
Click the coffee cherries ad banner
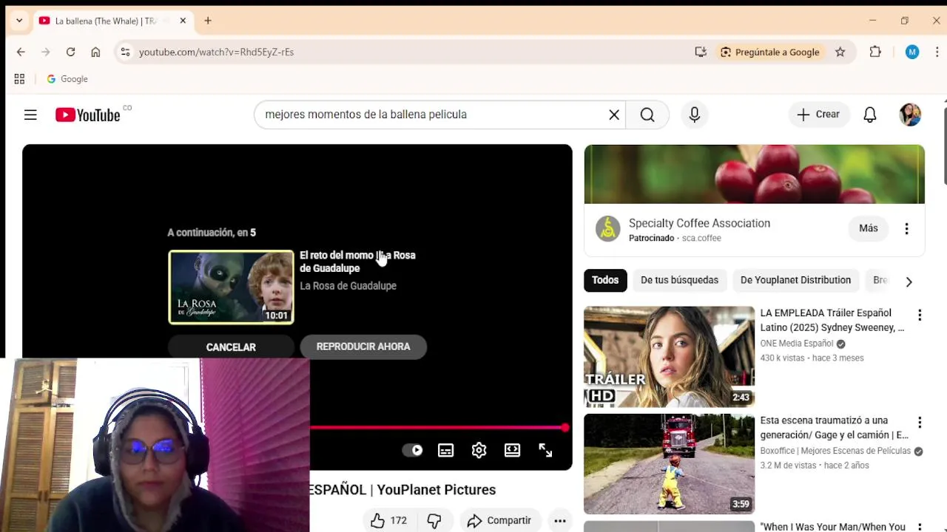click(x=754, y=174)
